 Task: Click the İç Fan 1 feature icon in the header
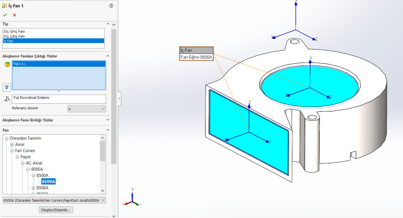[5, 6]
